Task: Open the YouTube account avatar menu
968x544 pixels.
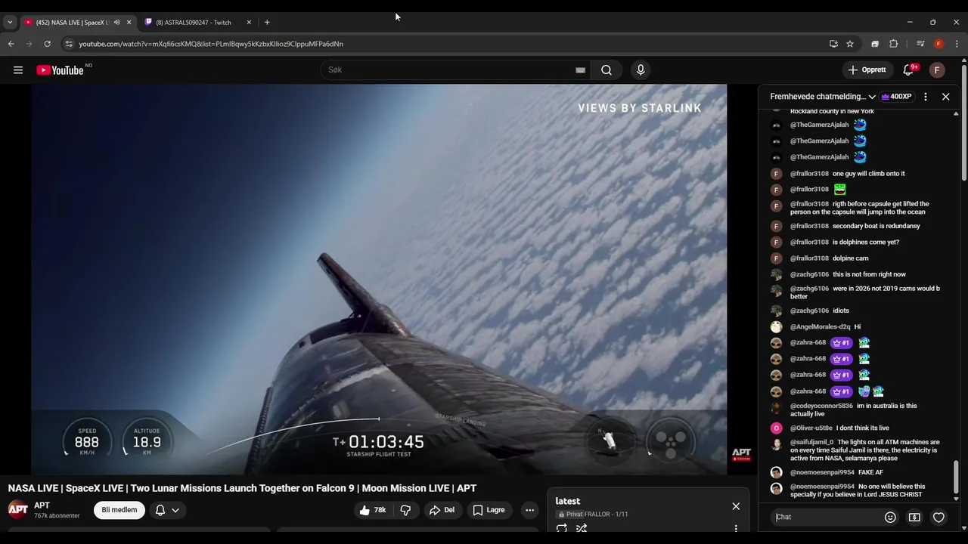Action: [937, 70]
